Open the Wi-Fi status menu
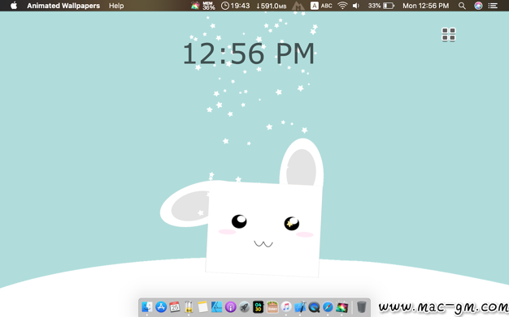The height and width of the screenshot is (317, 509). click(x=342, y=6)
